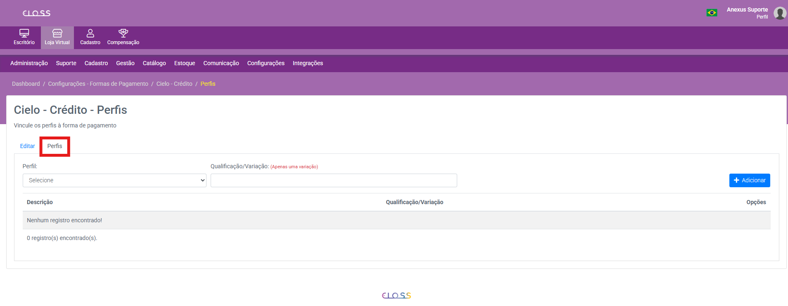Click the Escritório monitor icon
The image size is (788, 306).
point(24,33)
